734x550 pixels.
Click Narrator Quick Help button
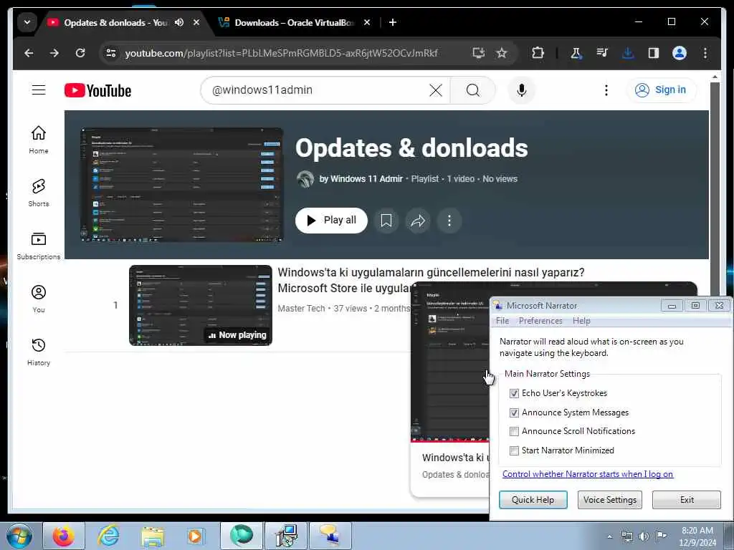tap(533, 499)
